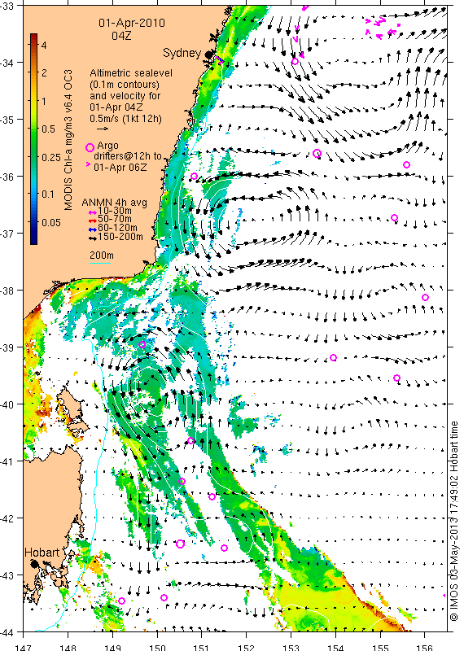The height and width of the screenshot is (651, 464).
Task: Click the color bar tick label "0.5"
Action: point(48,129)
